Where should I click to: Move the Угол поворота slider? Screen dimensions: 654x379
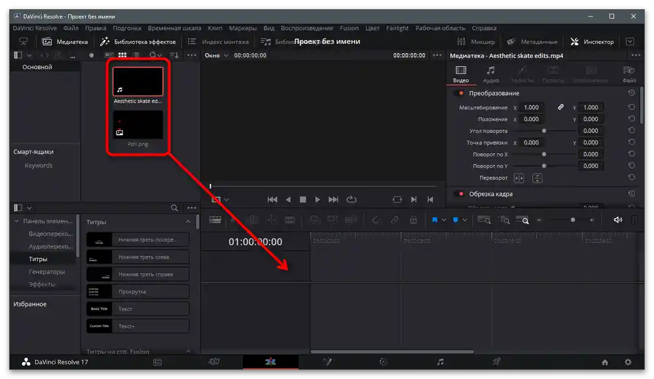[544, 131]
